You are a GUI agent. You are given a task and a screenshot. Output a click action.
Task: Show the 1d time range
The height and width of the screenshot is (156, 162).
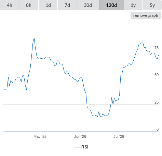click(x=48, y=5)
